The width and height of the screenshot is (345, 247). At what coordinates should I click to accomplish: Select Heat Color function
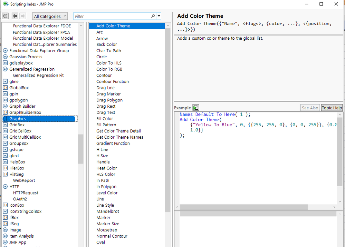coord(106,168)
